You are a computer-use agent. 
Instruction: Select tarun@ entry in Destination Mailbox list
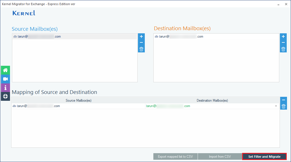216,37
